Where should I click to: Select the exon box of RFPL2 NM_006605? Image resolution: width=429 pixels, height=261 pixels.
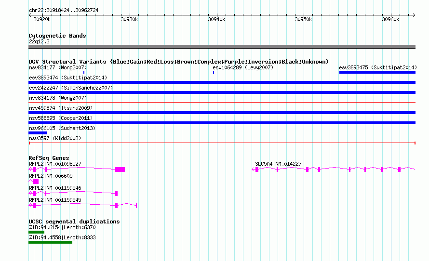36,182
